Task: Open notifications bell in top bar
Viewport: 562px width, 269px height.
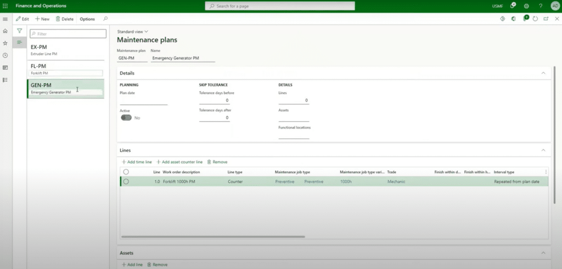Action: [x=513, y=5]
